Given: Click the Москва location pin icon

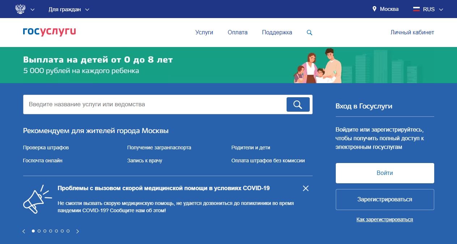Looking at the screenshot, I should point(375,9).
